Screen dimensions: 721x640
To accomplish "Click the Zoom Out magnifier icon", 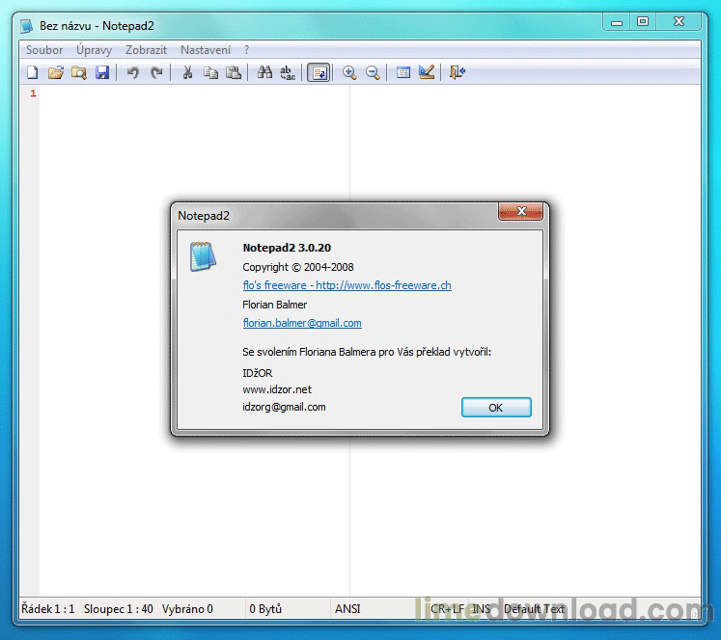I will (x=373, y=72).
